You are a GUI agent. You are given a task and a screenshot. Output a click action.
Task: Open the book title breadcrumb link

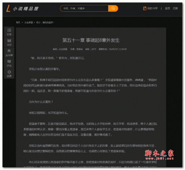click(45, 22)
